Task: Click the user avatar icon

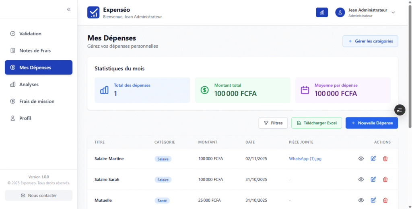Action: coord(340,12)
